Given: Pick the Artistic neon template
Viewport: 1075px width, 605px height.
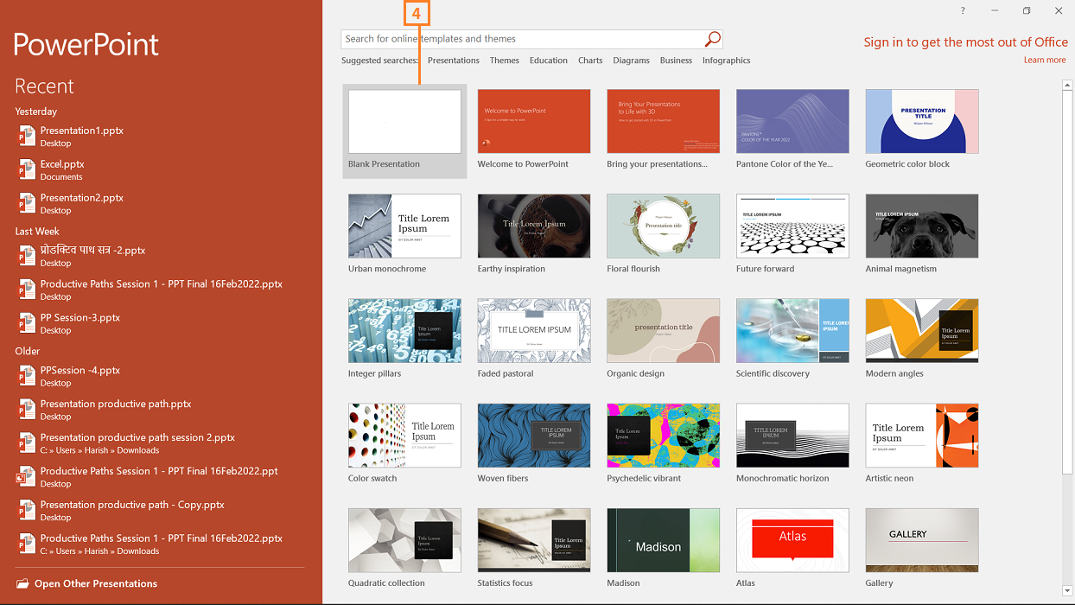Looking at the screenshot, I should 922,436.
